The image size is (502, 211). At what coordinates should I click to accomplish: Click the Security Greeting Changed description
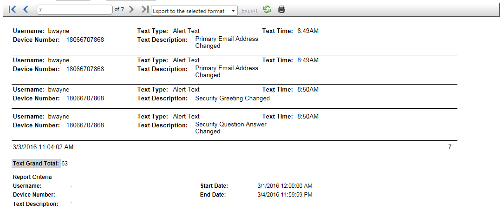232,99
